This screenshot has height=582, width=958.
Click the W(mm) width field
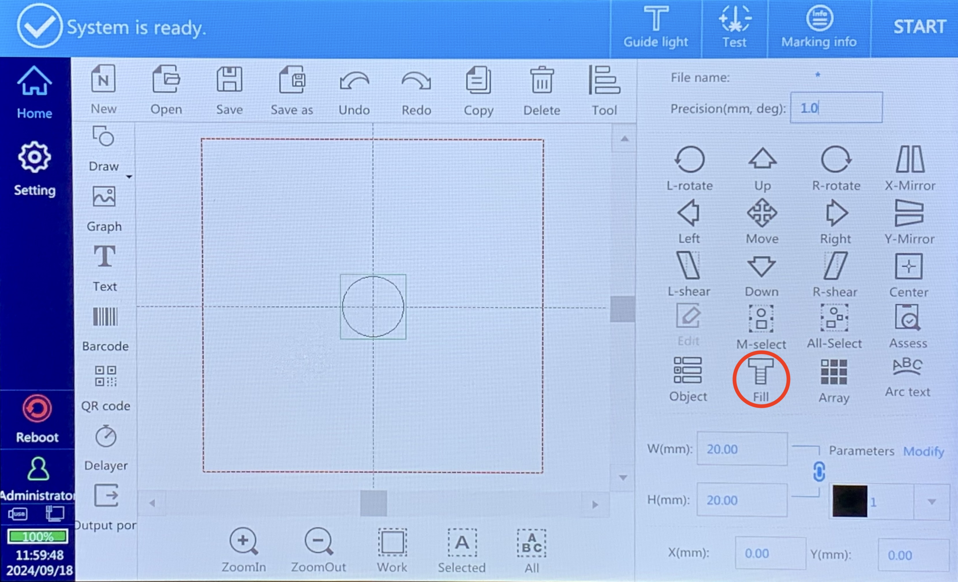click(742, 449)
